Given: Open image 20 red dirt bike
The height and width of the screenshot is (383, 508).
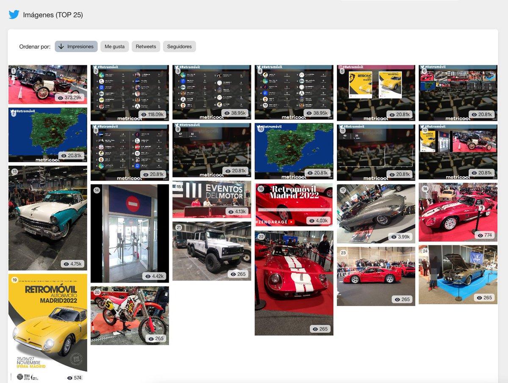Looking at the screenshot, I should (130, 315).
